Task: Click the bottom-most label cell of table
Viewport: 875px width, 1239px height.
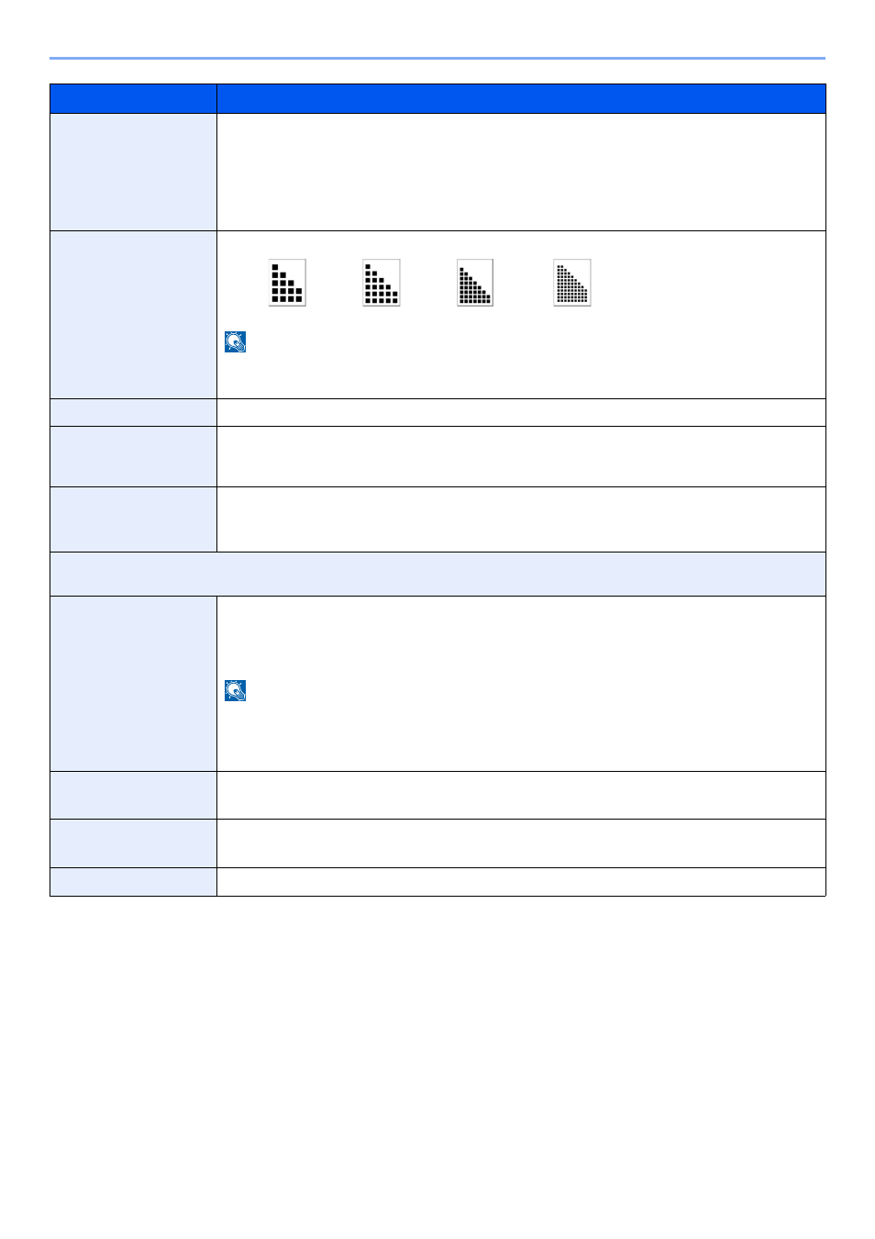Action: tap(133, 882)
